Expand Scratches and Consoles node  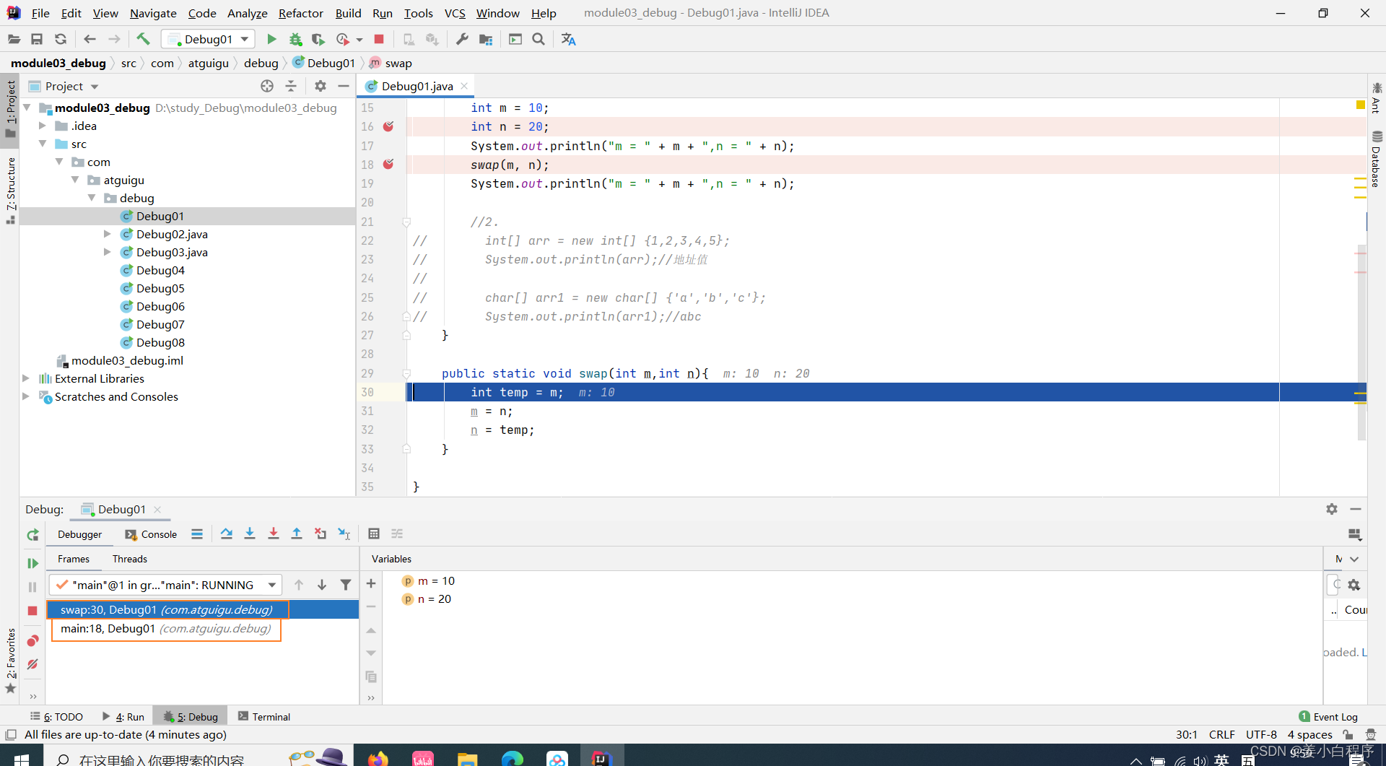(x=26, y=396)
